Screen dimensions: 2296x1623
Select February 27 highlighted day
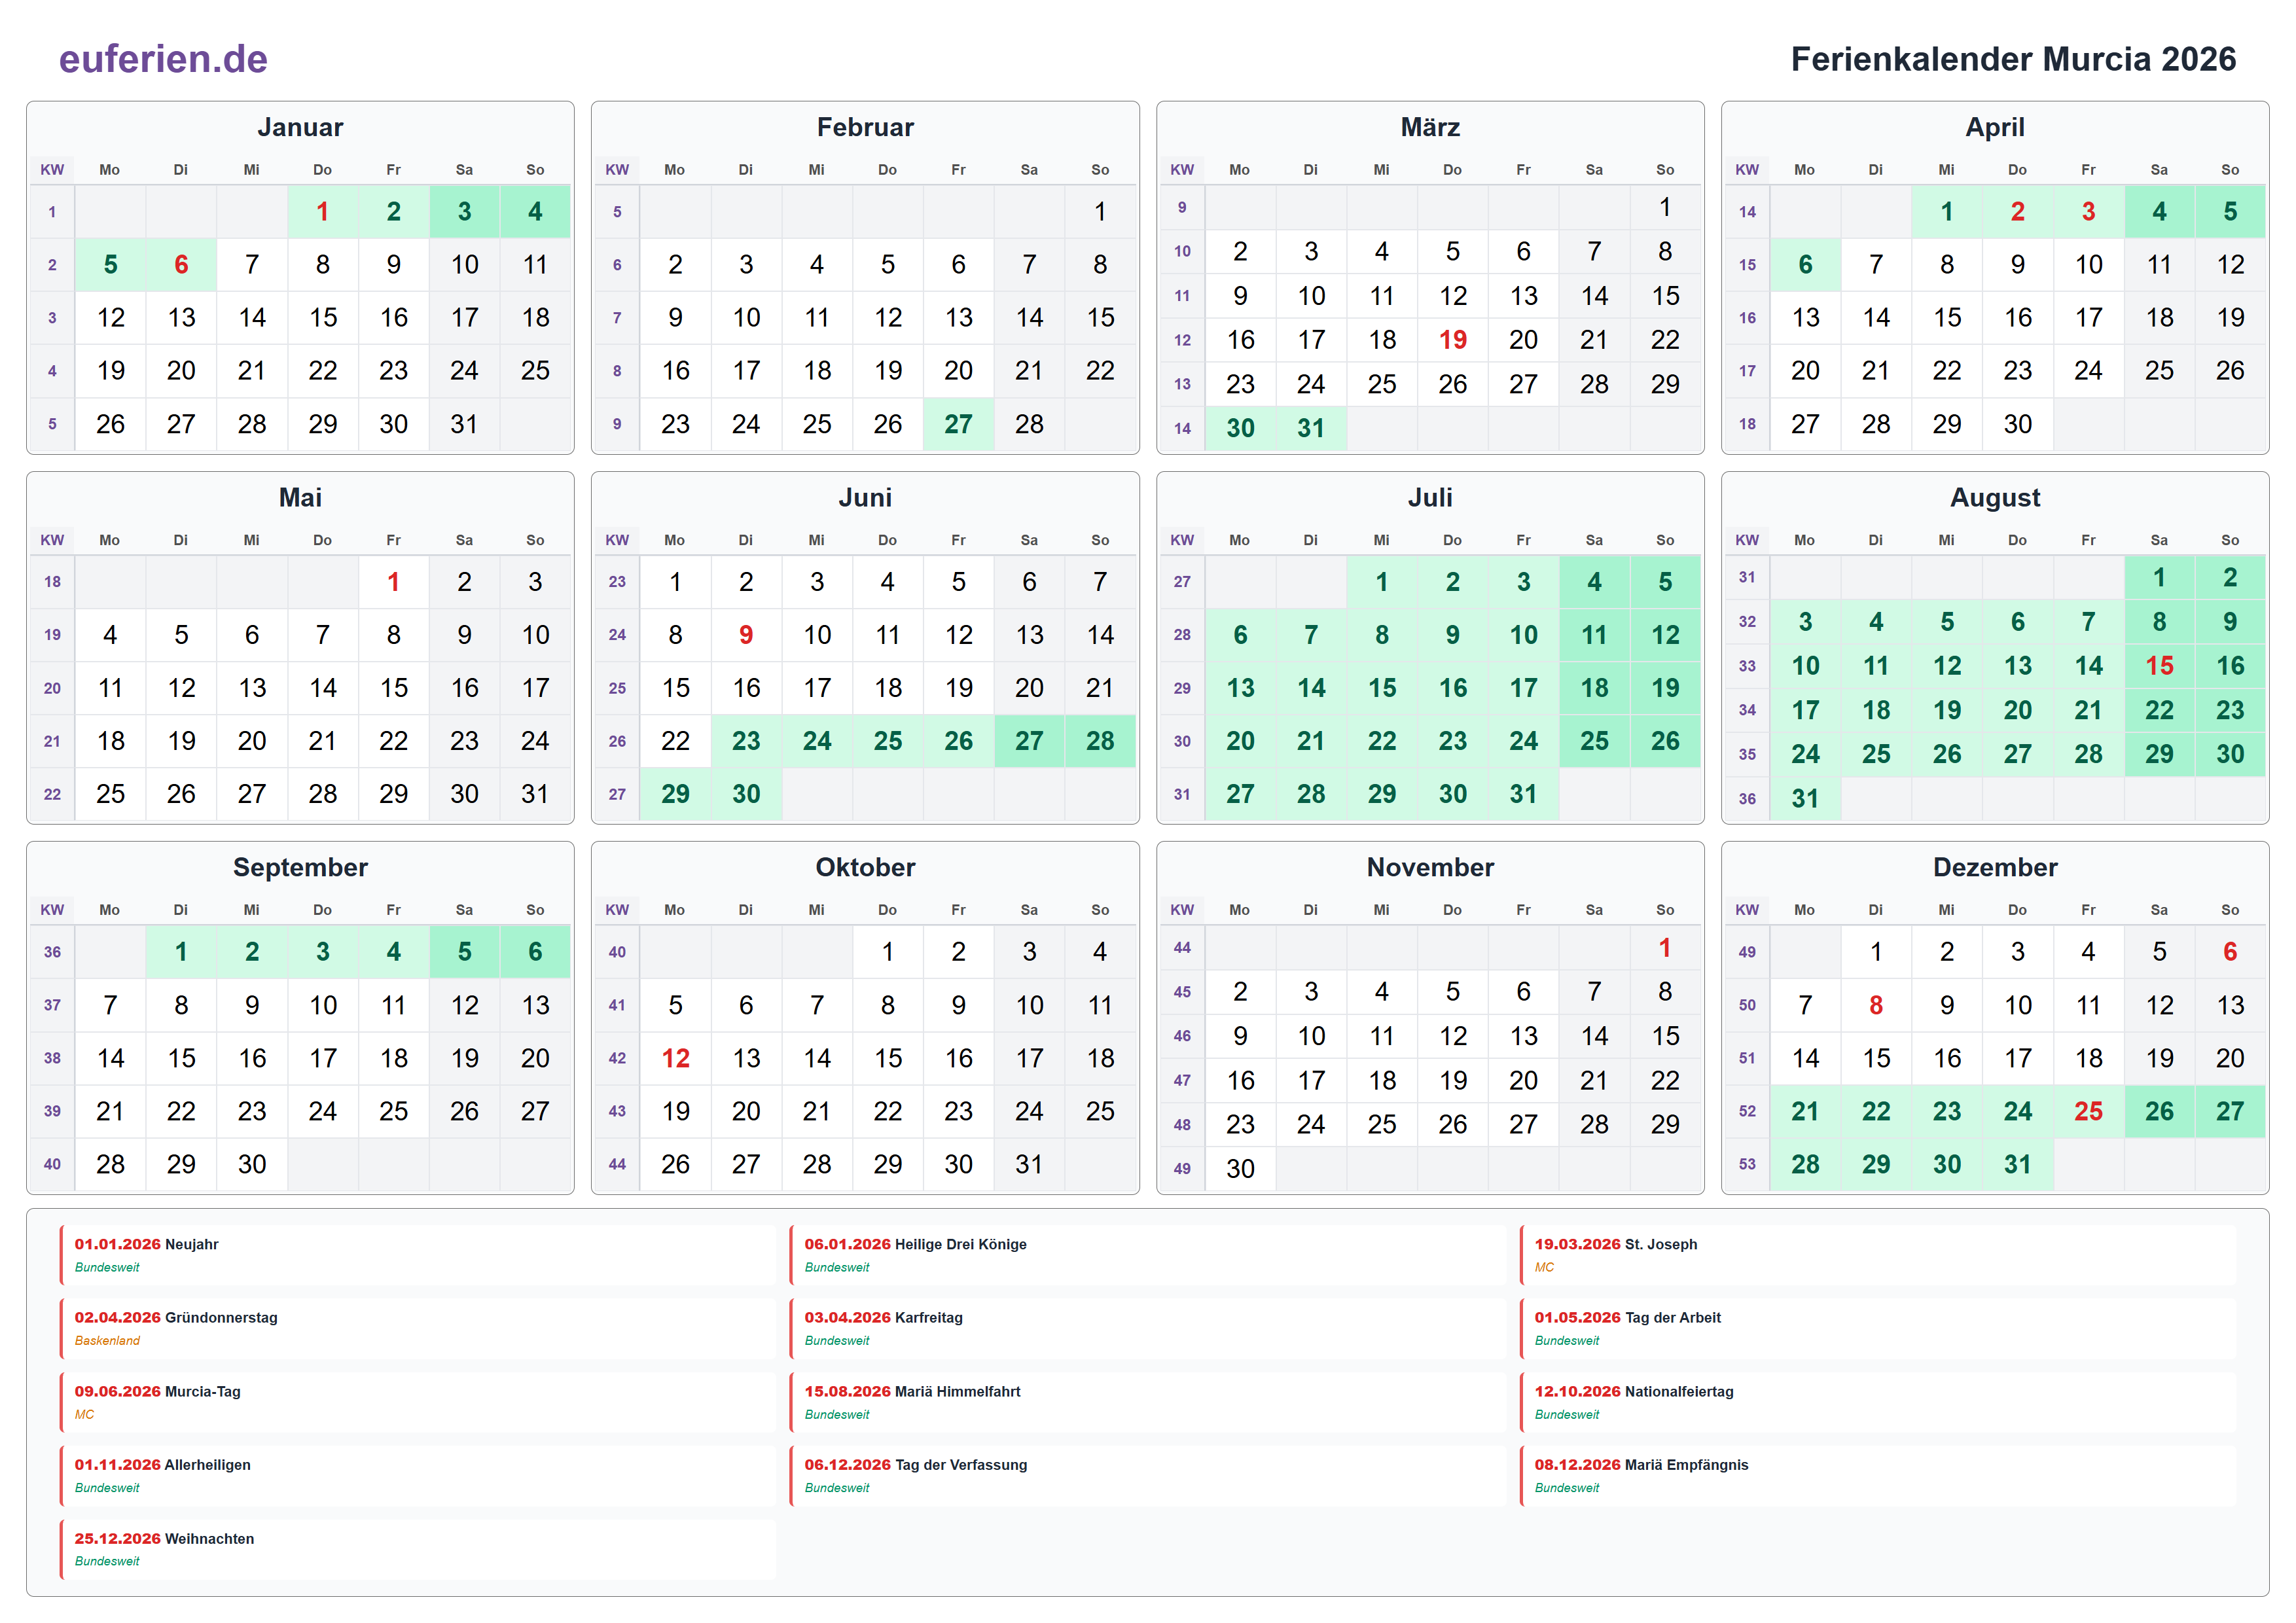[958, 424]
